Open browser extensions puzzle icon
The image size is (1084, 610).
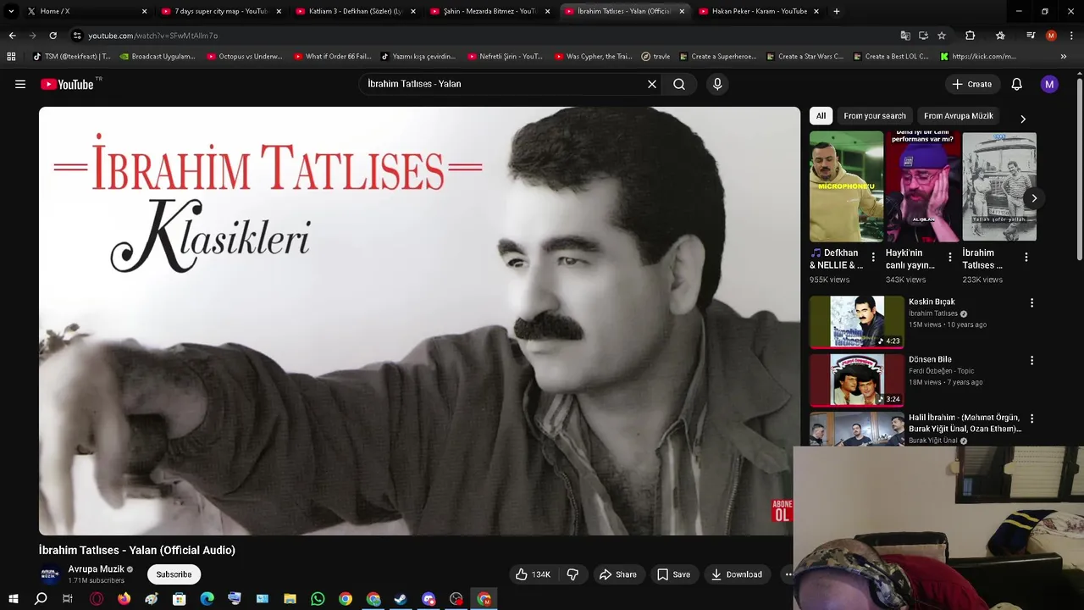coord(971,36)
